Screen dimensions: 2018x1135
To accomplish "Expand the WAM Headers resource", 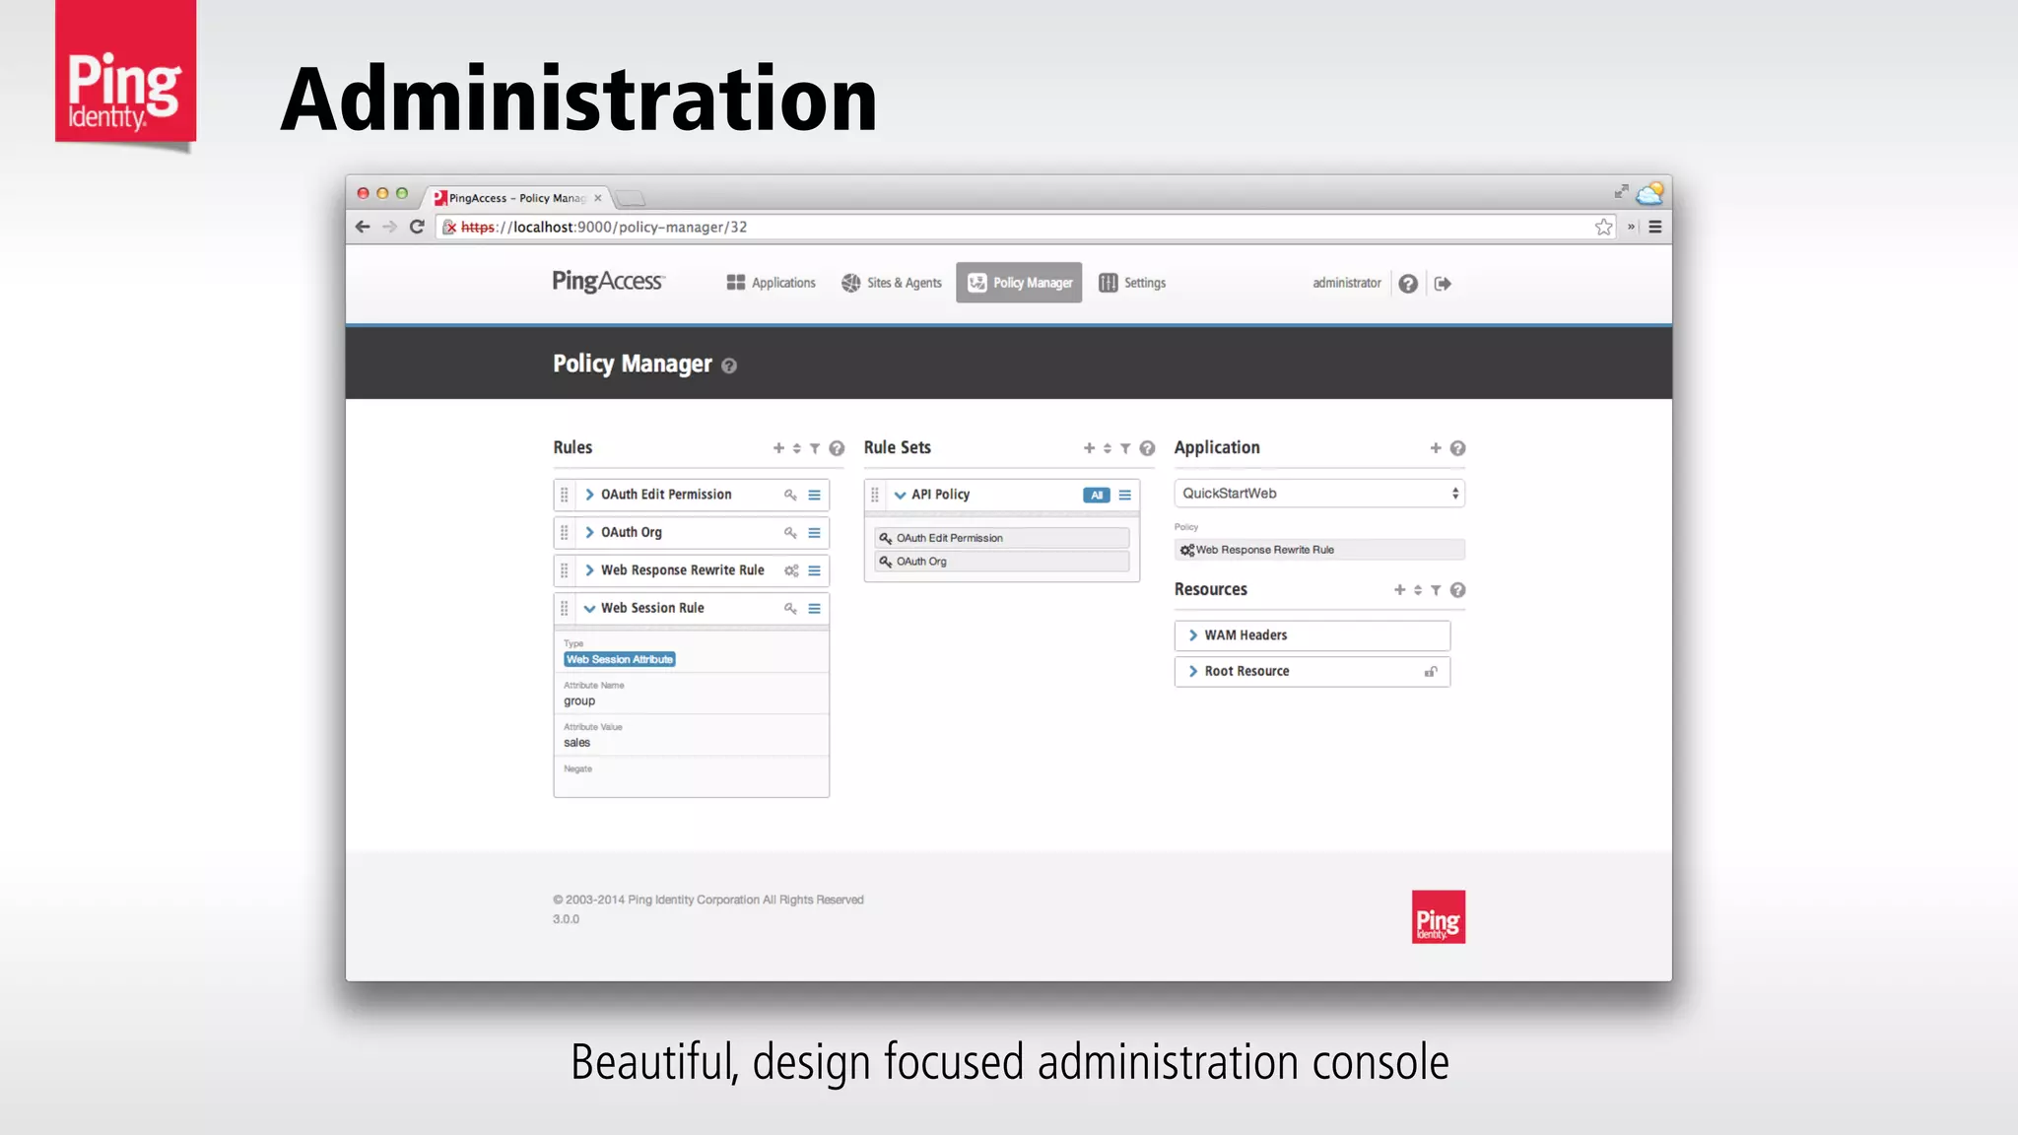I will click(1193, 635).
